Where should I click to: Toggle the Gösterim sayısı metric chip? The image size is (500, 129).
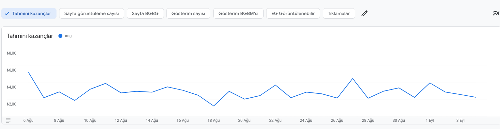(188, 13)
